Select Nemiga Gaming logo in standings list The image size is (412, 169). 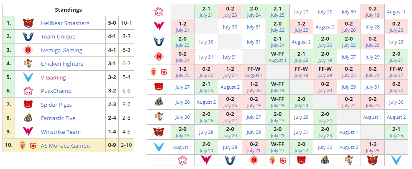[28, 50]
